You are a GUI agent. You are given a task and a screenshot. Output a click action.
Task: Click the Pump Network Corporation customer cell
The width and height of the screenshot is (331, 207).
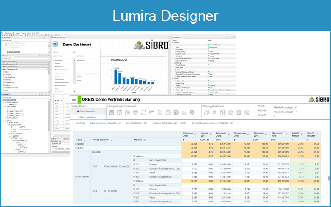tap(117, 166)
